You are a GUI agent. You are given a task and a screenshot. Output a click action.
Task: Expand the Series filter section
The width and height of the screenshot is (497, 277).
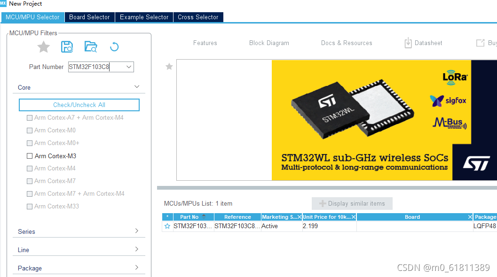click(137, 231)
